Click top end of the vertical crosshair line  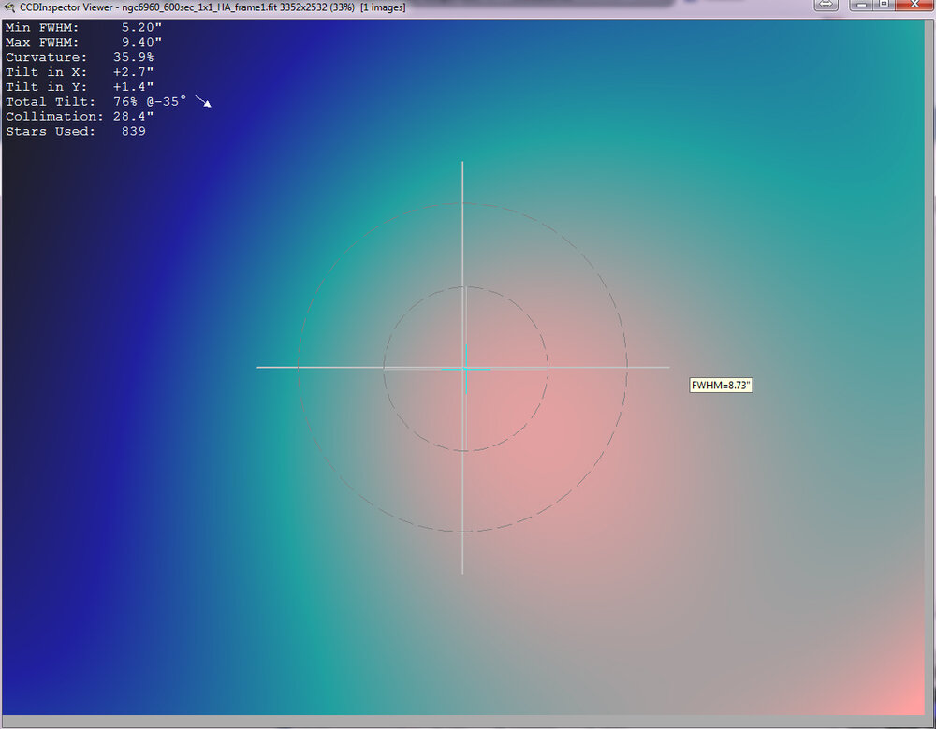462,164
